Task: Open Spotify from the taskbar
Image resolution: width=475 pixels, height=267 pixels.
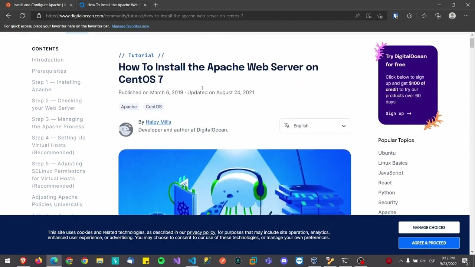Action: point(161,261)
